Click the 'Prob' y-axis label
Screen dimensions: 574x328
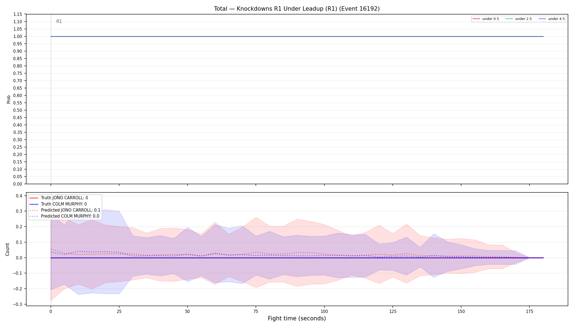8,99
